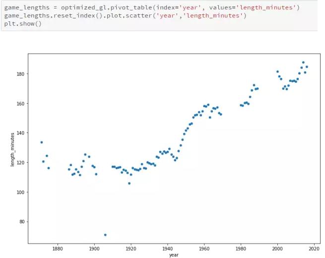Click the 1940 x-axis tick label

(168, 249)
